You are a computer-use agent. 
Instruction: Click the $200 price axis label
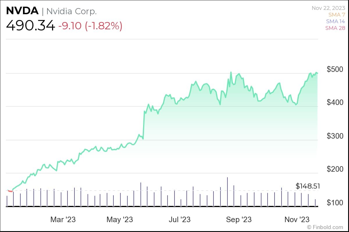point(335,169)
